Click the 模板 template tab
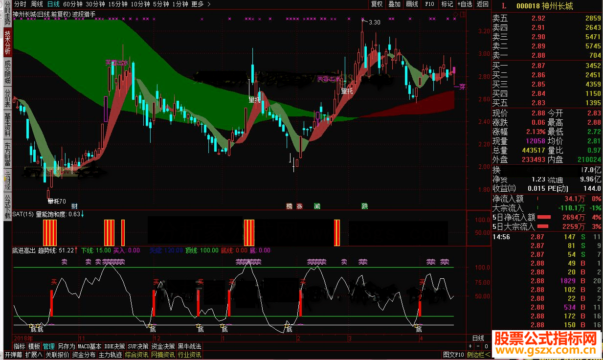The width and height of the screenshot is (603, 360). coord(34,346)
